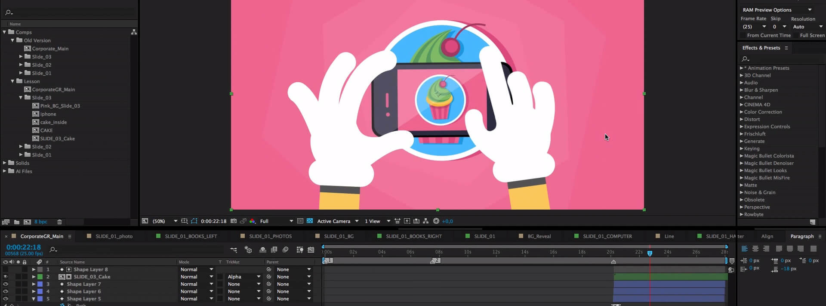This screenshot has height=306, width=826.
Task: Click the Fast Previews icon
Action: [407, 221]
